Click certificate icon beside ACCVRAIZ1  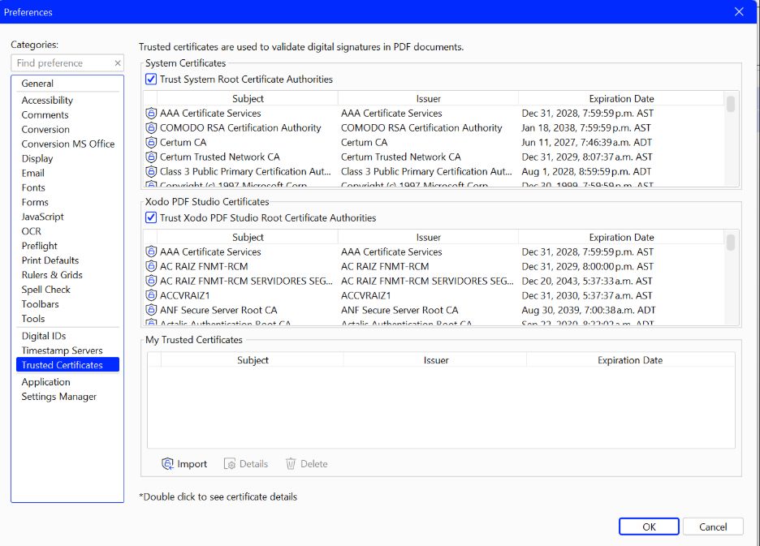(x=151, y=295)
